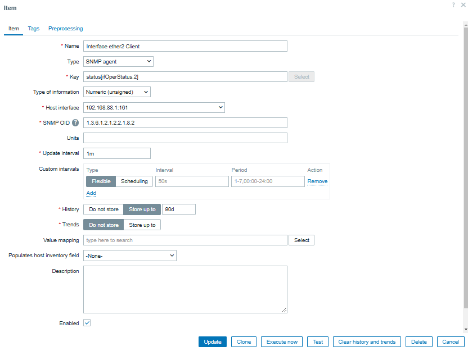Click the Key input field
This screenshot has width=468, height=351.
point(185,76)
